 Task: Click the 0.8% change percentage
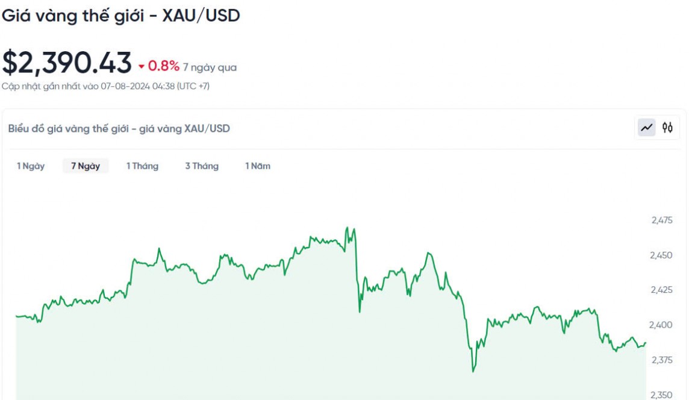coord(164,66)
